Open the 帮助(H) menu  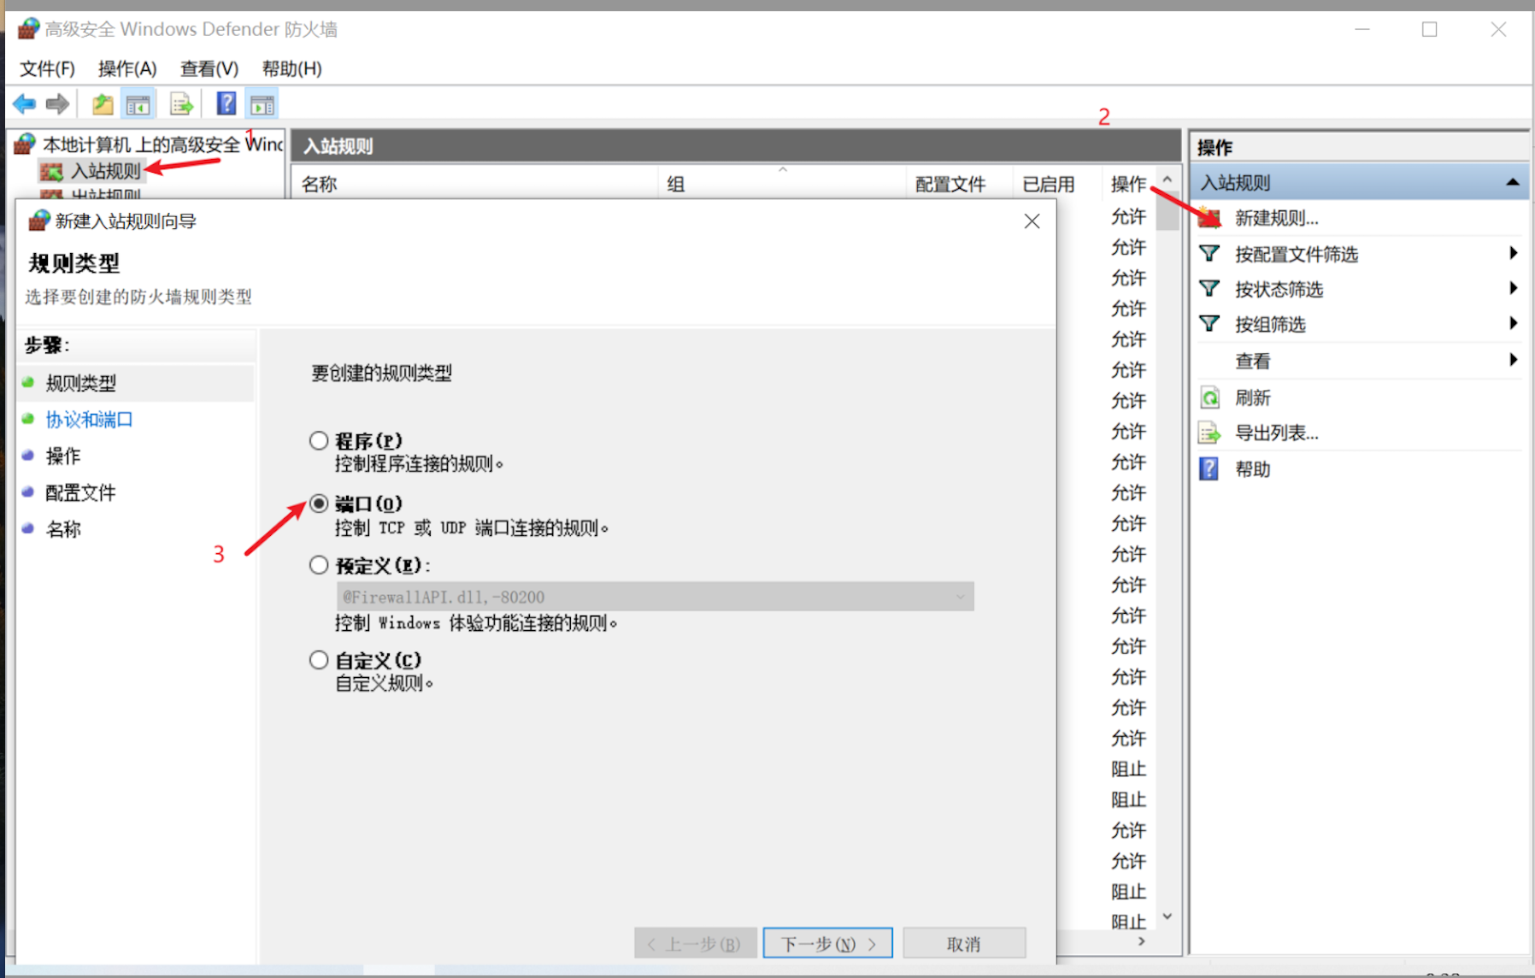click(291, 68)
